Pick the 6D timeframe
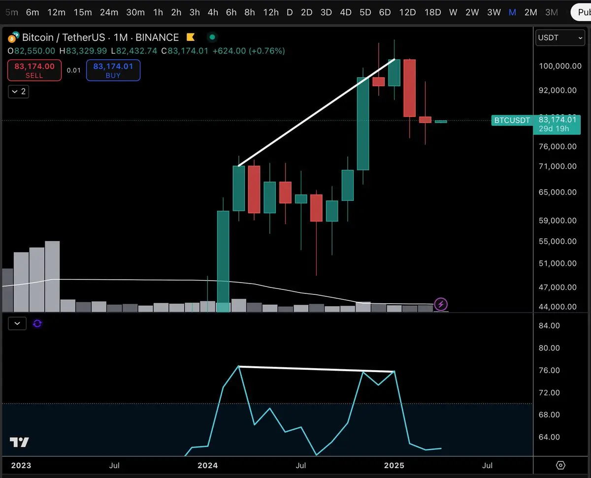 (x=385, y=12)
